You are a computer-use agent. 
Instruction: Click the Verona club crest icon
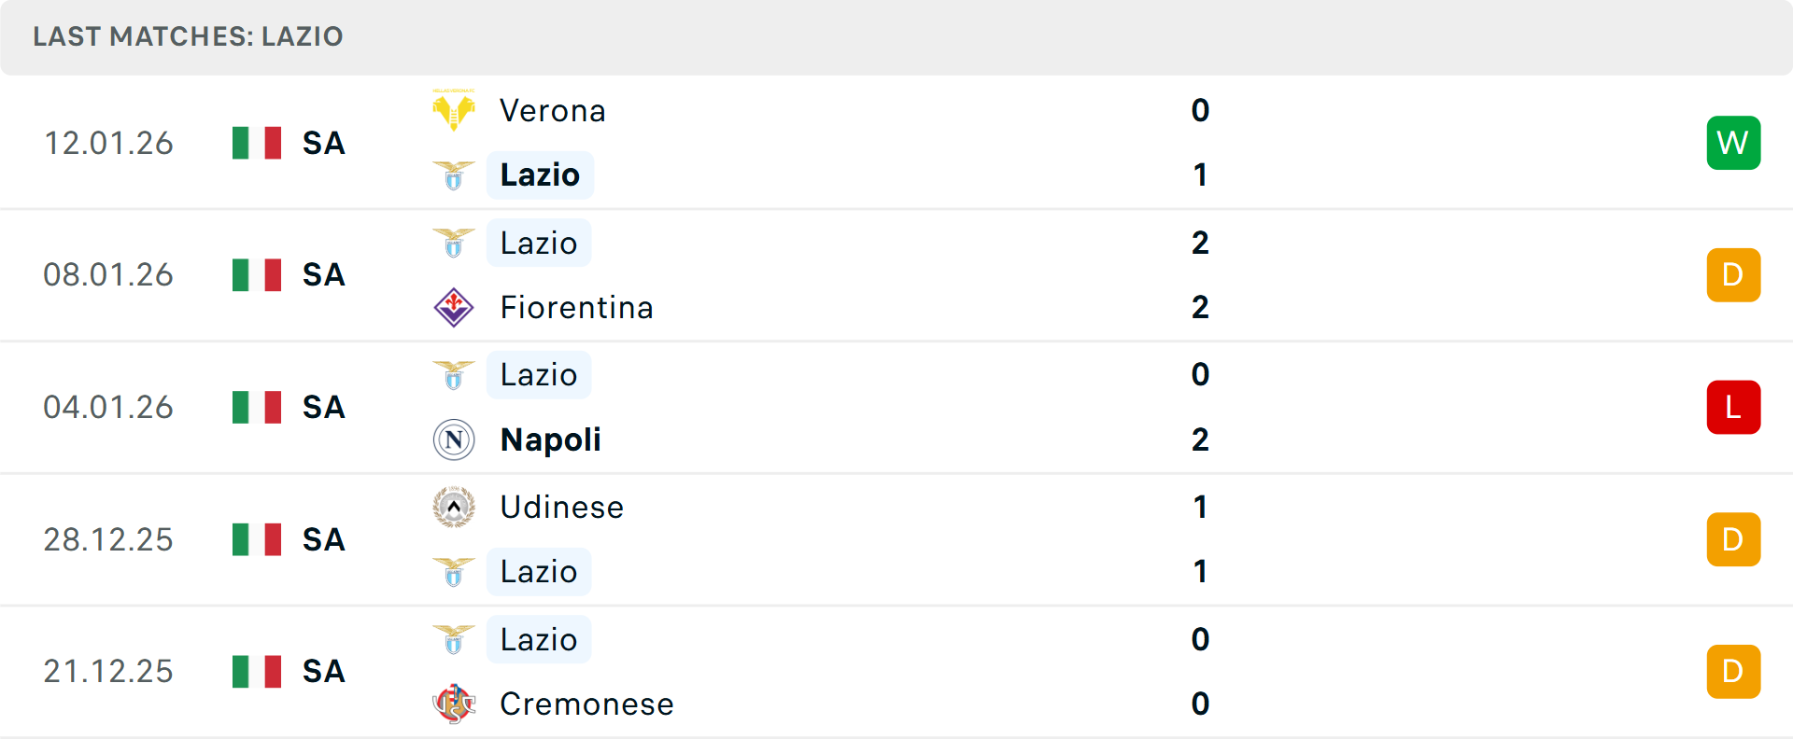click(x=454, y=110)
